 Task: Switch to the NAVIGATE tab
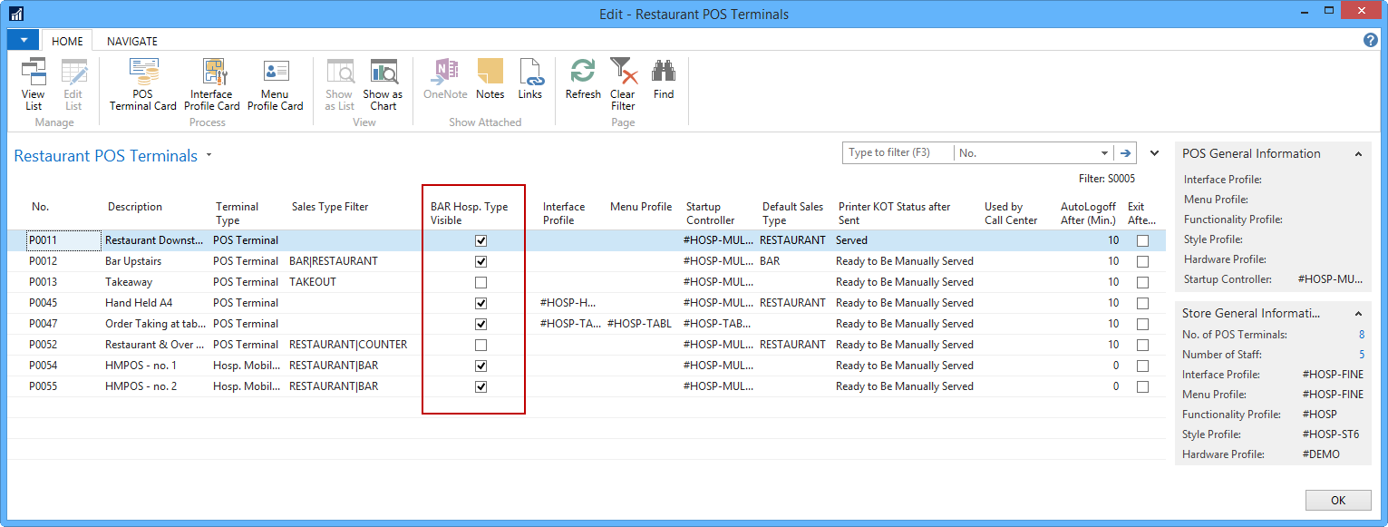point(132,41)
